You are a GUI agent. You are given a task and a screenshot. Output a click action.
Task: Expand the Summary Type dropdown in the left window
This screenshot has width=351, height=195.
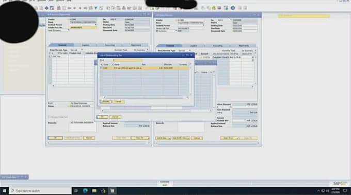147,50
